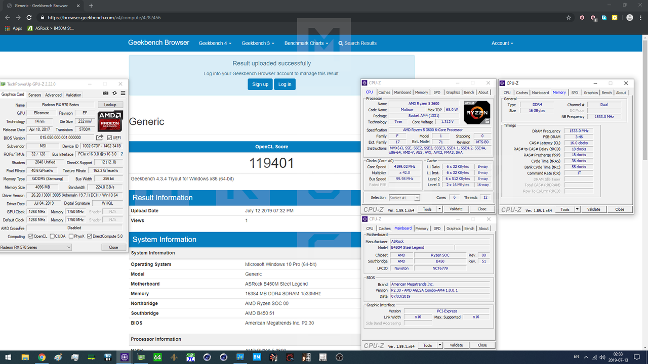Screen dimensions: 648x364
Task: Click blue arrow extension icon in Chrome
Action: pos(604,18)
